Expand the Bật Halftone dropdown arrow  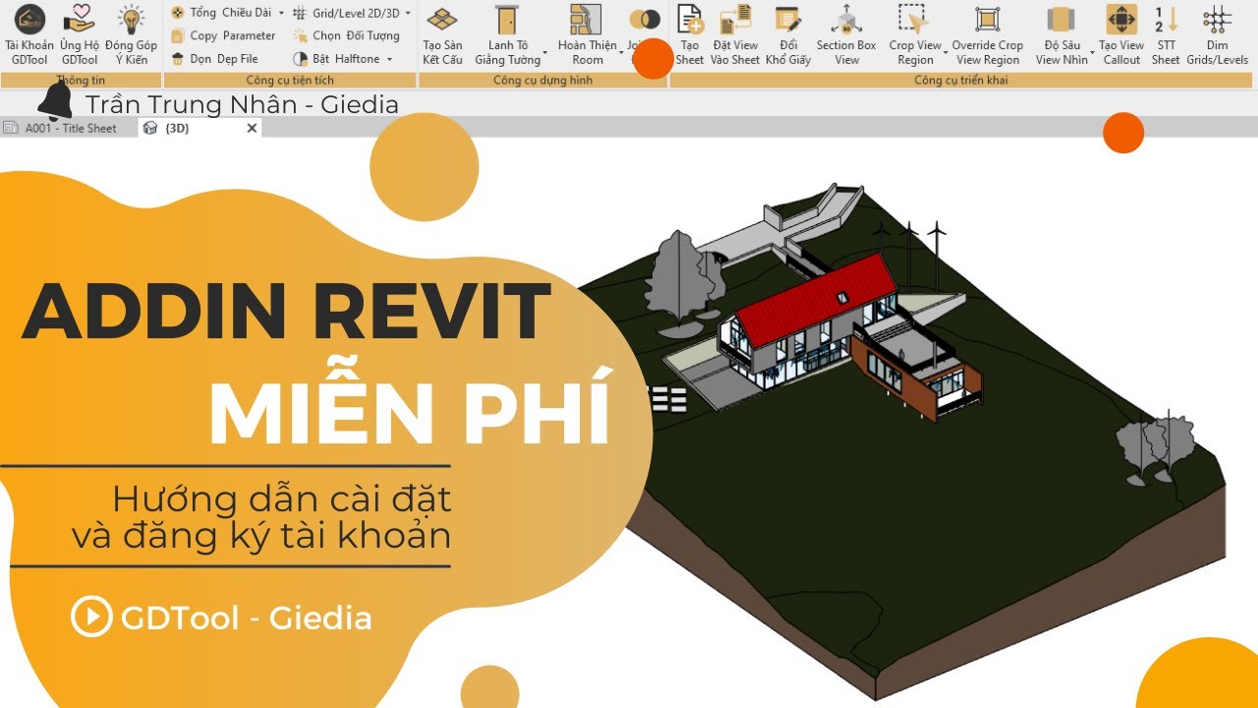pyautogui.click(x=389, y=60)
